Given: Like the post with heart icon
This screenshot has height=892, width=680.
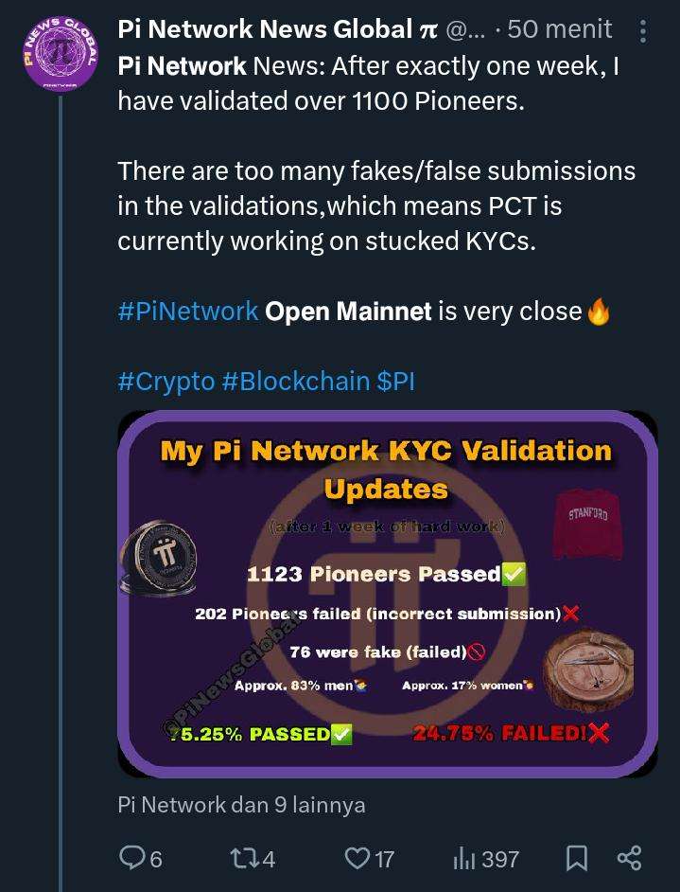Looking at the screenshot, I should point(357,858).
